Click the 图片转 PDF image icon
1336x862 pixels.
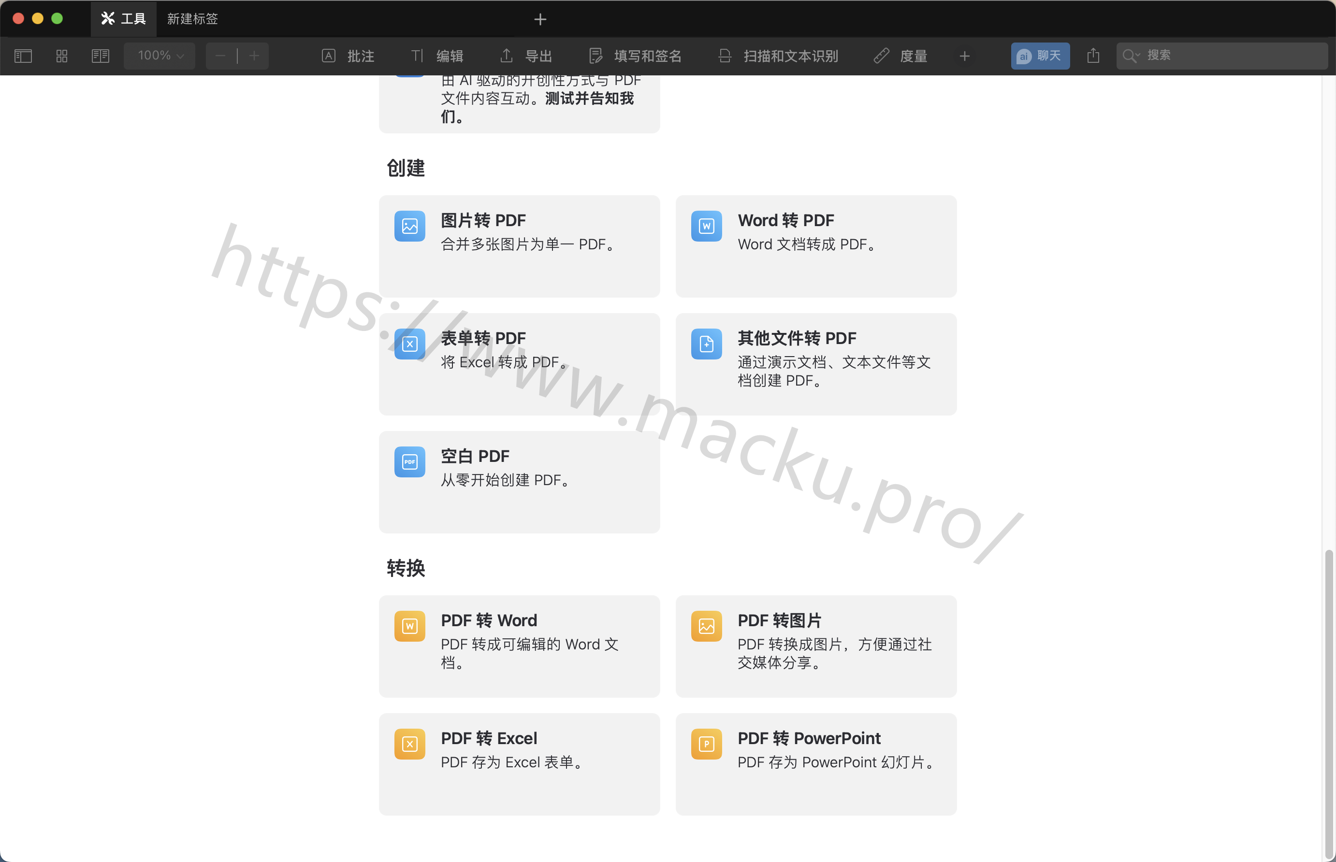coord(409,226)
